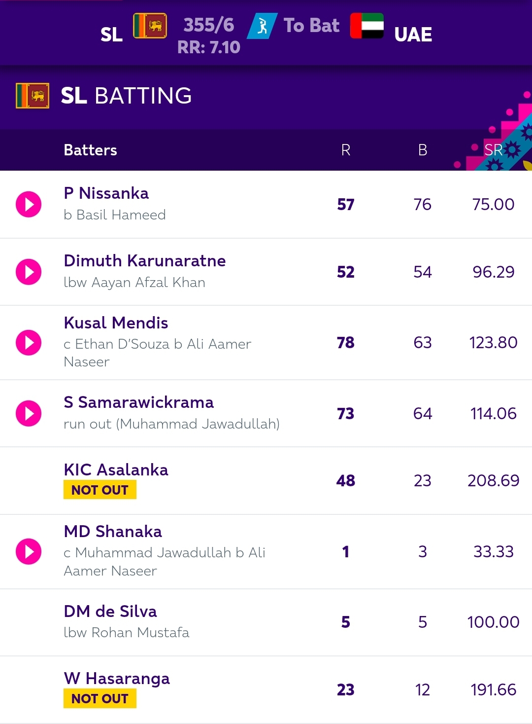This screenshot has width=532, height=724.
Task: Tap the SR column header
Action: tap(493, 150)
